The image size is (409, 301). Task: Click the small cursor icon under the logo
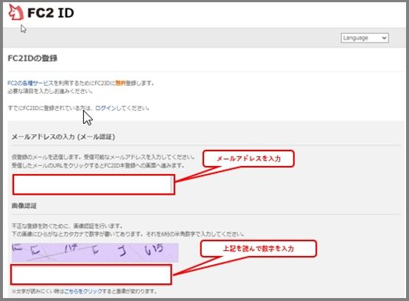click(x=24, y=29)
